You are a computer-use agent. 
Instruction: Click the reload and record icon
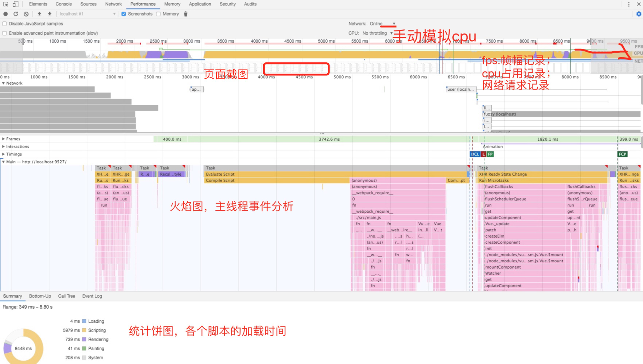[x=16, y=14]
